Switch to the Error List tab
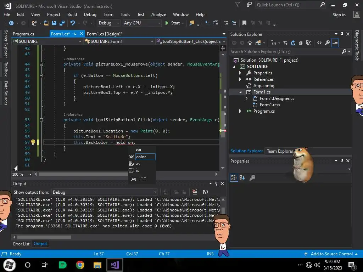The width and height of the screenshot is (363, 272). [21, 244]
